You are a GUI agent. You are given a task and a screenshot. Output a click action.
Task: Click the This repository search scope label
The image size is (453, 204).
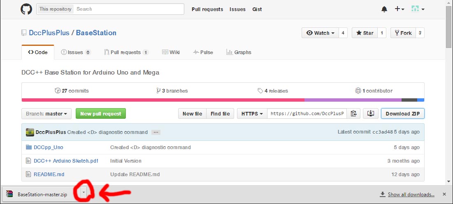[55, 9]
